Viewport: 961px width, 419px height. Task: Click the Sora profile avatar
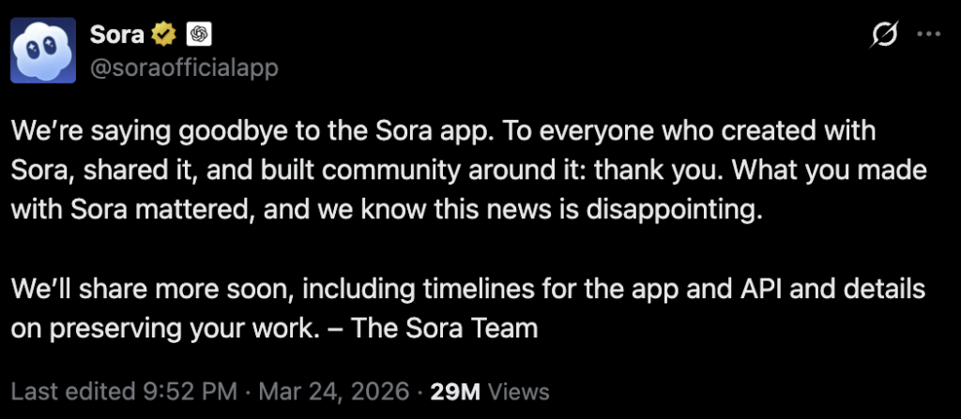coord(44,50)
